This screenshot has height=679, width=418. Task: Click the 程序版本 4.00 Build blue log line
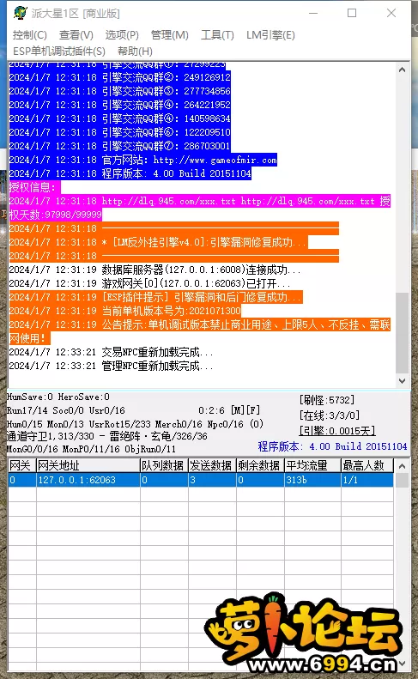coord(130,173)
